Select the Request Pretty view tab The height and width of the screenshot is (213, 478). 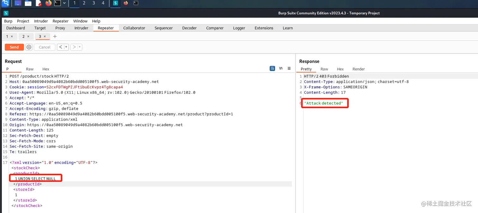tap(7, 69)
